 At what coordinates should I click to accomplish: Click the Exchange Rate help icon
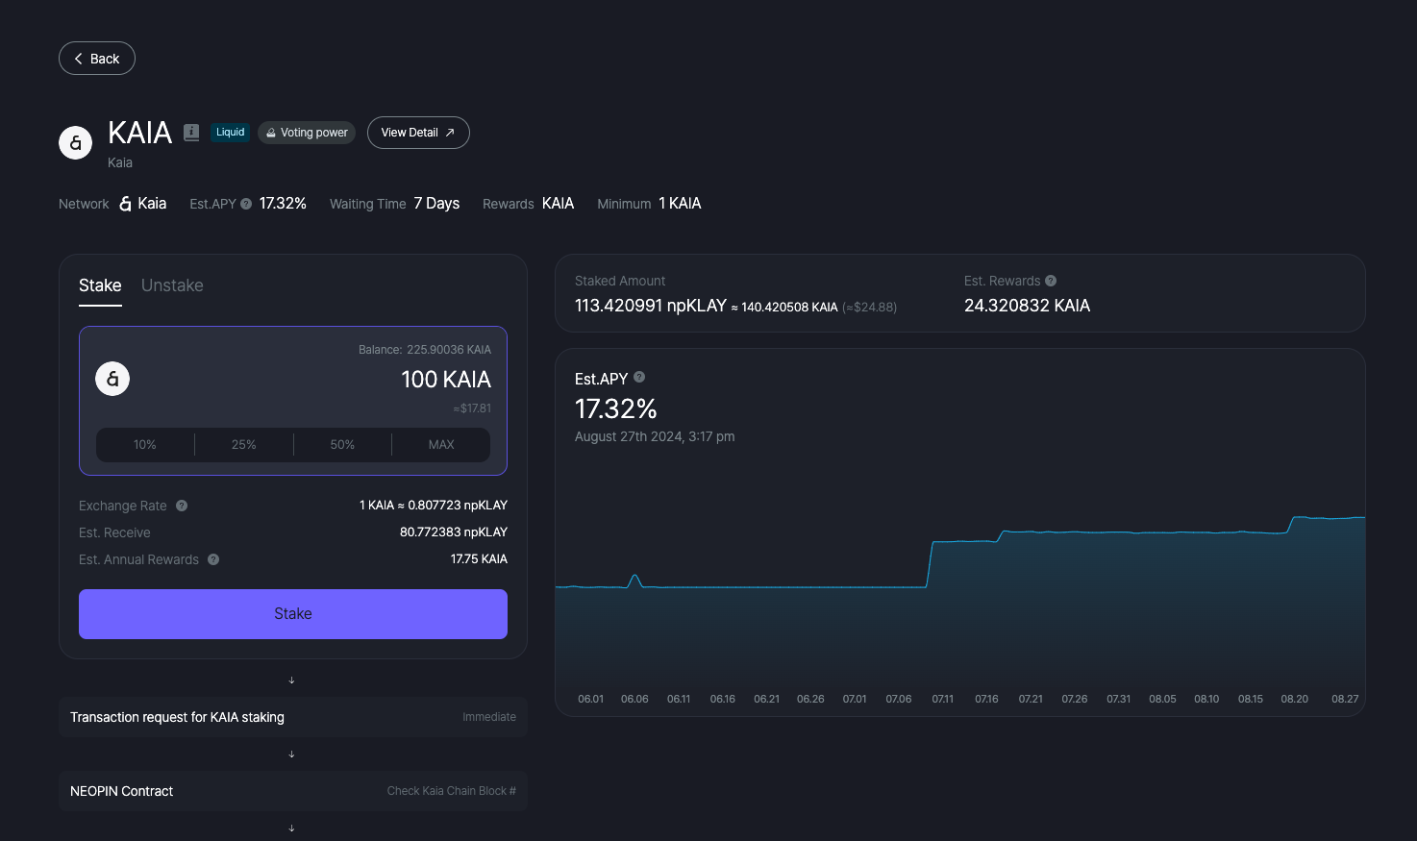182,506
